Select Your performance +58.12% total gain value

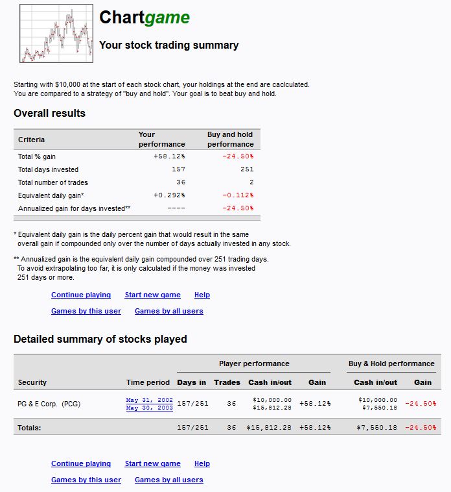[169, 156]
